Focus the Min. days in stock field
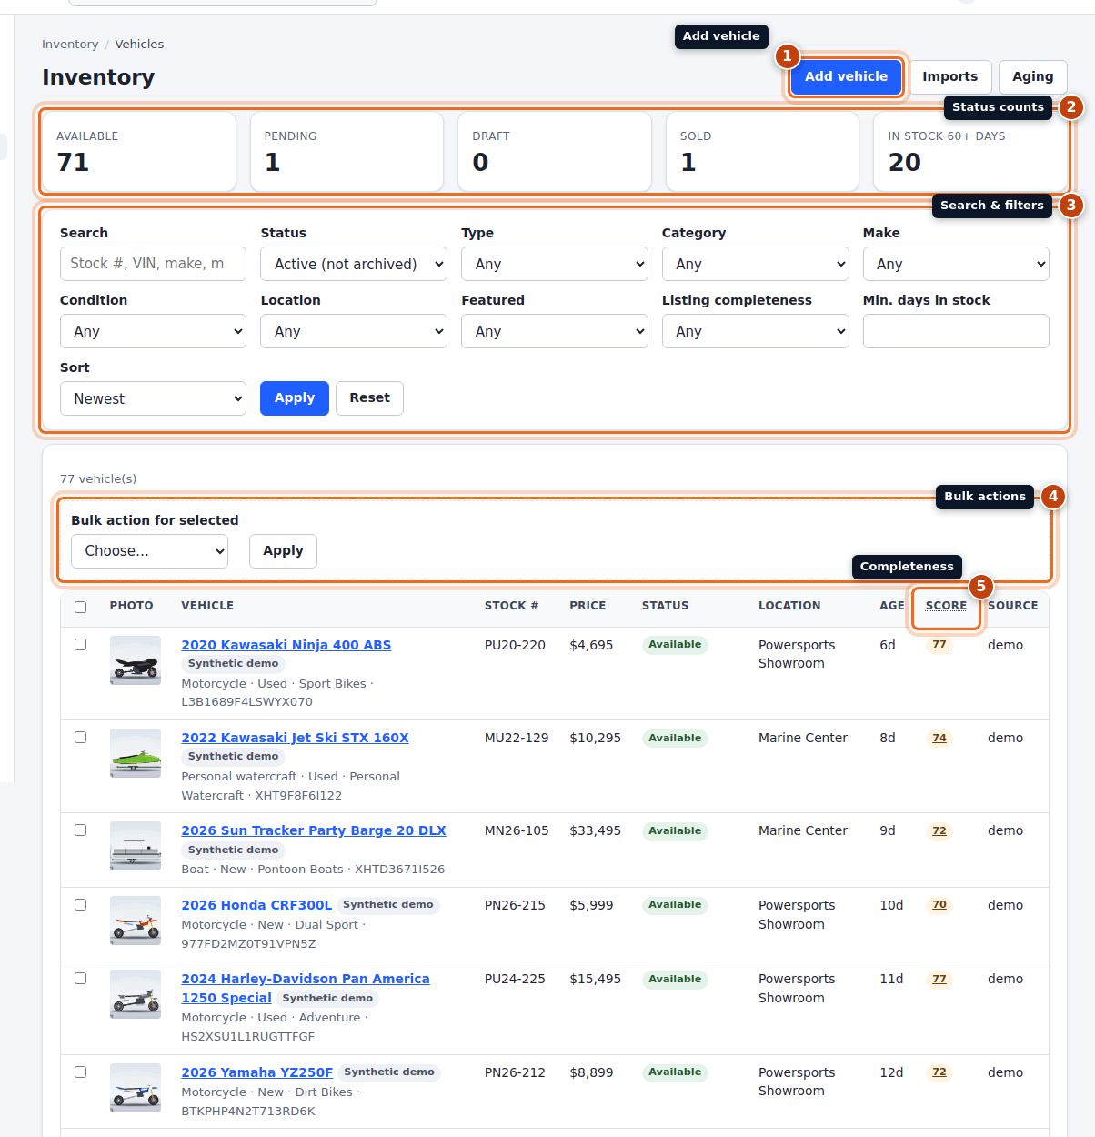 pyautogui.click(x=956, y=331)
